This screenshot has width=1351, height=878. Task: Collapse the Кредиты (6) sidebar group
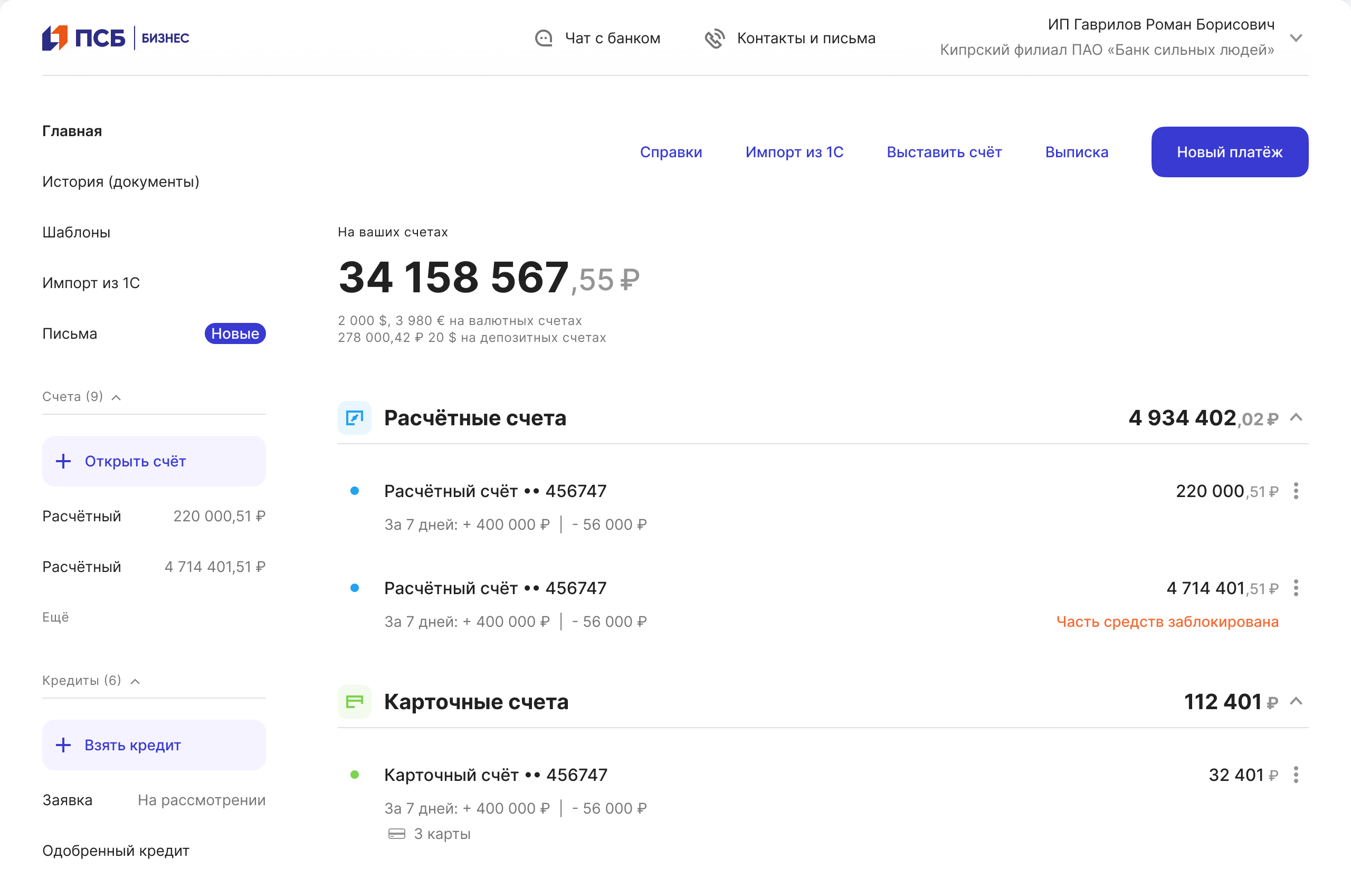pyautogui.click(x=135, y=681)
